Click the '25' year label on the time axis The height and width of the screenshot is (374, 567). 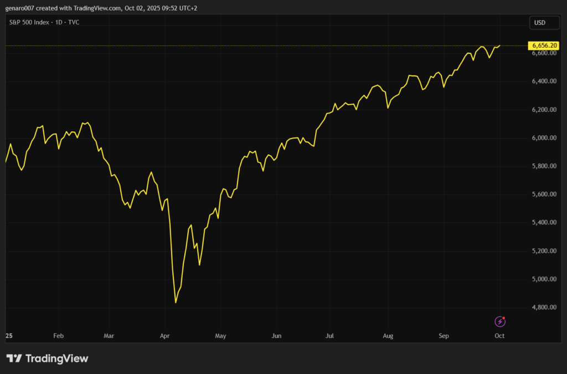(x=9, y=336)
